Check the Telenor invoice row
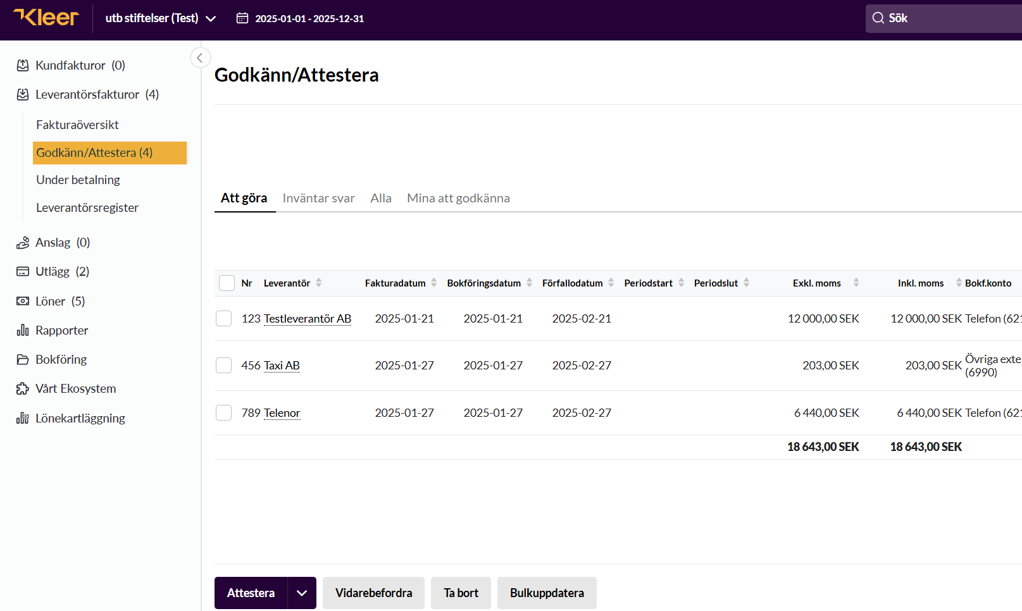 click(224, 412)
